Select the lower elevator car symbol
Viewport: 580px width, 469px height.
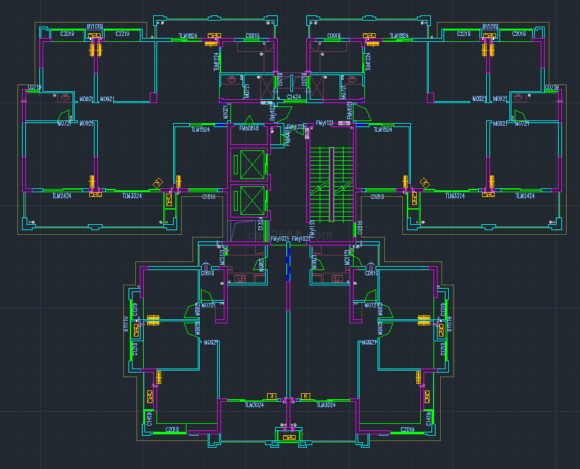(246, 201)
